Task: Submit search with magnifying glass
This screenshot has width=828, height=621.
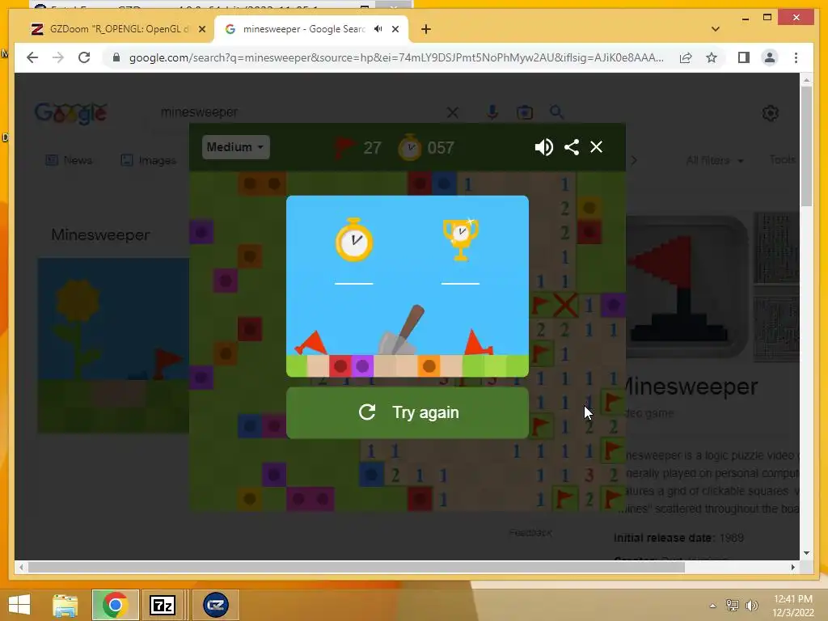Action: click(556, 112)
